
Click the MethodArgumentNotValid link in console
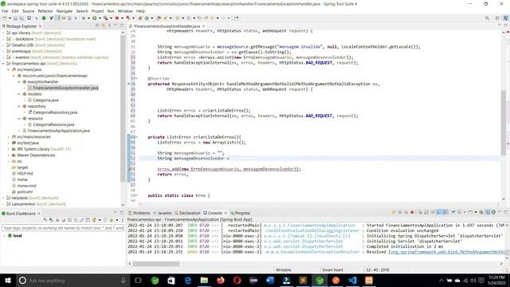[x=447, y=252]
